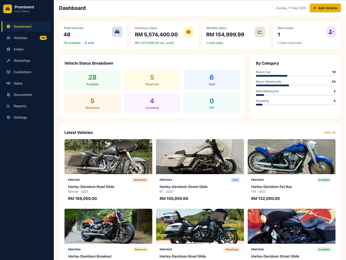Select the 5 Workshop status tile
Image resolution: width=346 pixels, height=260 pixels.
click(x=92, y=103)
